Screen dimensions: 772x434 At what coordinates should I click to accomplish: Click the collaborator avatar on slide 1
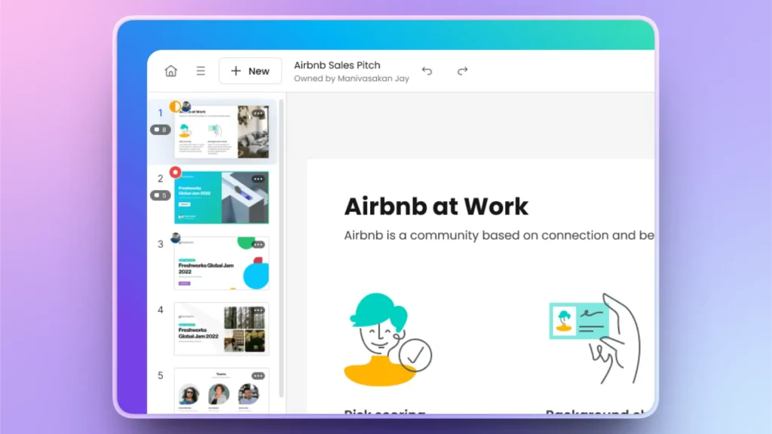(x=186, y=105)
